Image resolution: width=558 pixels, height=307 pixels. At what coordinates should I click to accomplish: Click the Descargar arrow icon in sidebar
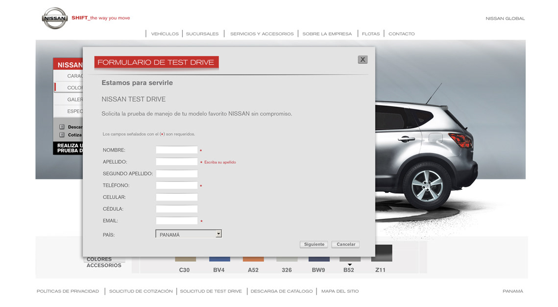(62, 127)
